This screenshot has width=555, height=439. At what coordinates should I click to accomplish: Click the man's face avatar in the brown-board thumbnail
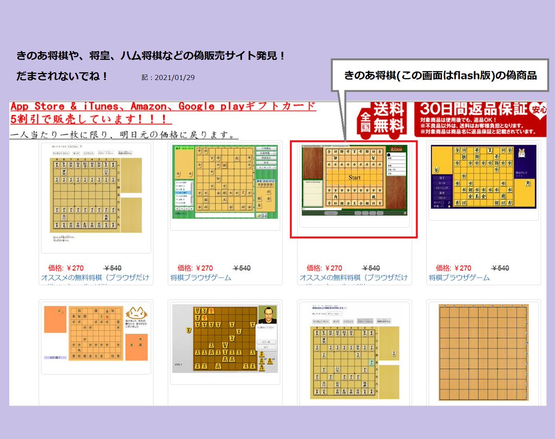coord(267,315)
